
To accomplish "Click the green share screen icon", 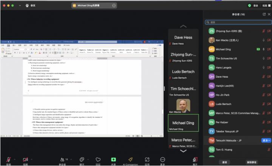I will point(113,160).
